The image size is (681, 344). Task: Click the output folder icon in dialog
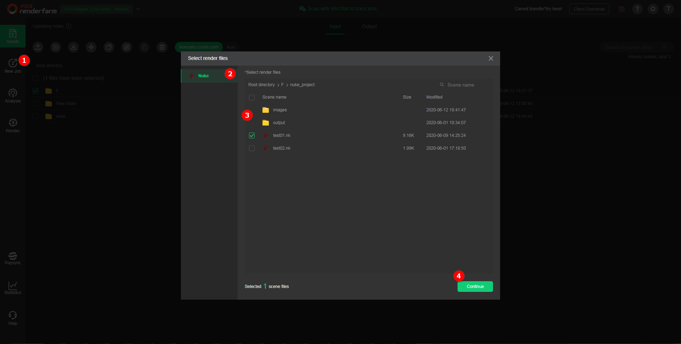coord(266,123)
